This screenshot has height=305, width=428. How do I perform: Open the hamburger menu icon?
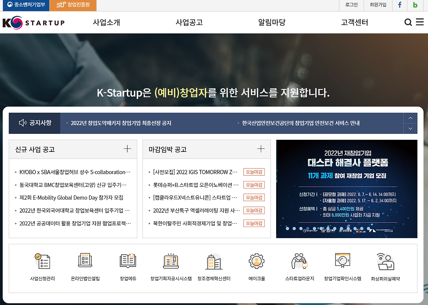[420, 22]
